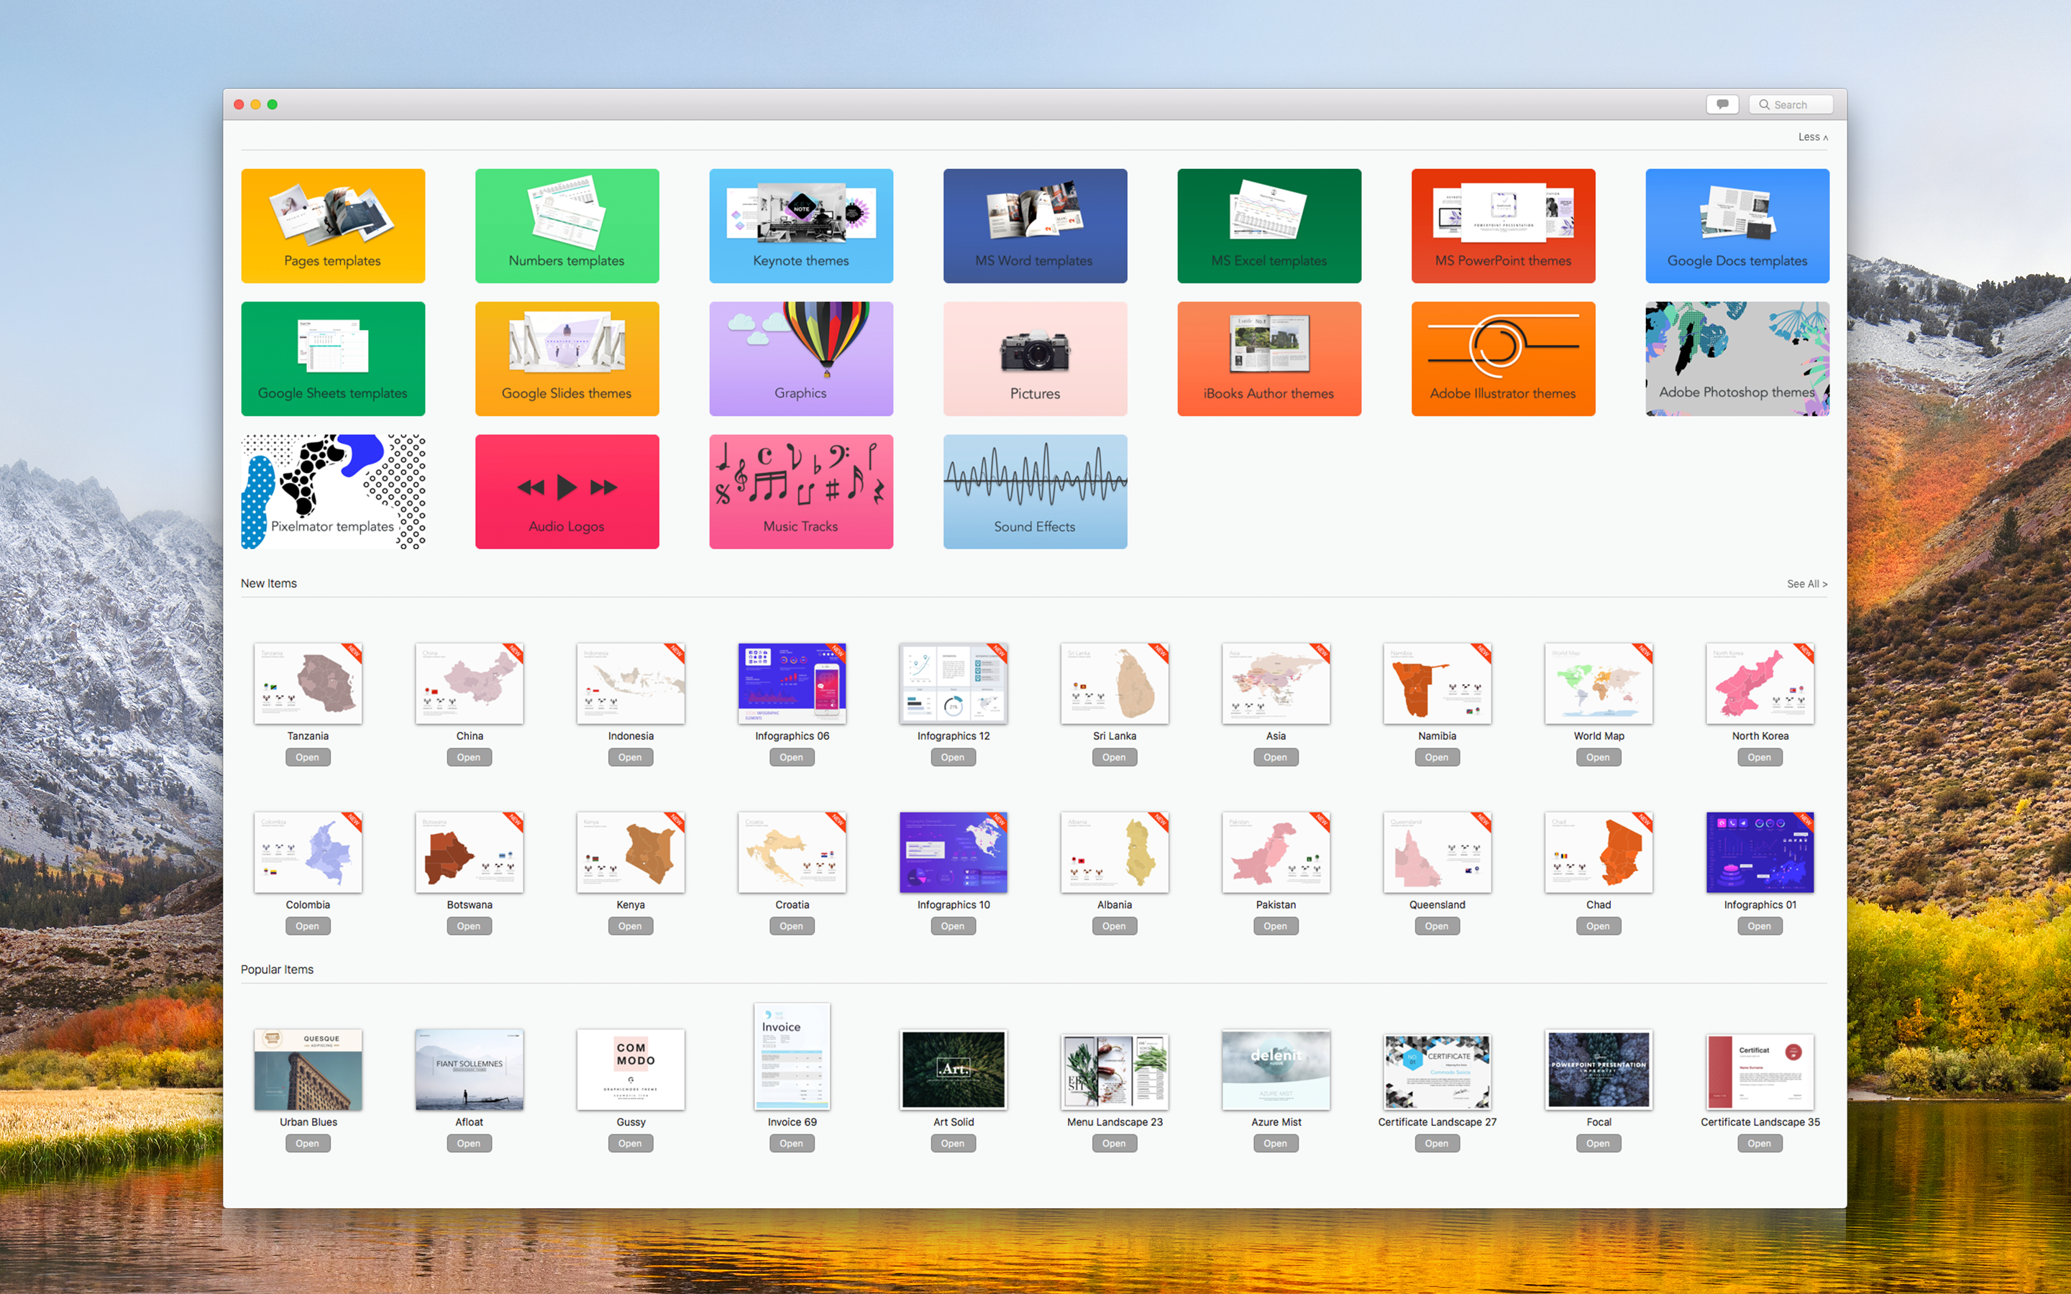Screen dimensions: 2071x1294
Task: Select the MS PowerPoint themes tile
Action: [1502, 225]
